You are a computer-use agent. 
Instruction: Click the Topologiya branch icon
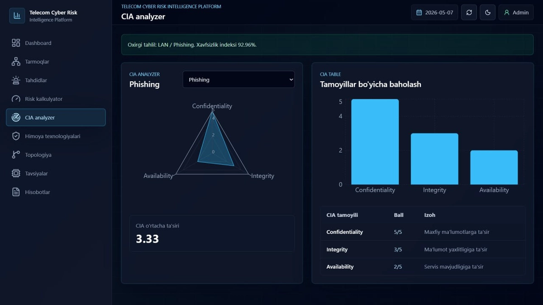tap(16, 155)
